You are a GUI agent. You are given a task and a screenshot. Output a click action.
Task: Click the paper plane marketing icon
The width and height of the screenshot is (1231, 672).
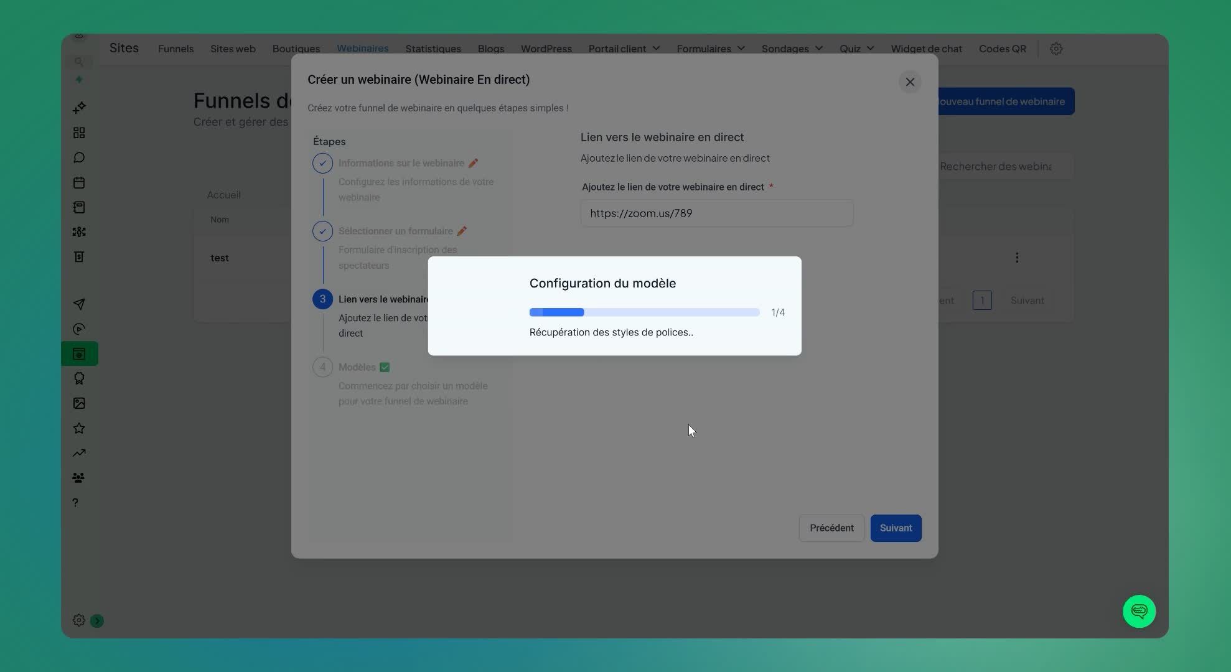tap(79, 304)
